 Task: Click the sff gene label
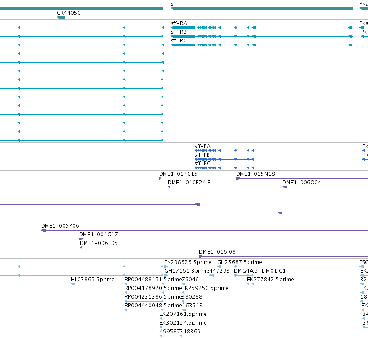[174, 4]
